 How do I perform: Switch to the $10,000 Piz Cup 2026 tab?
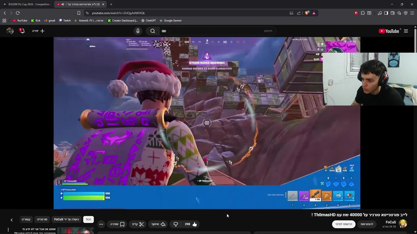[27, 4]
